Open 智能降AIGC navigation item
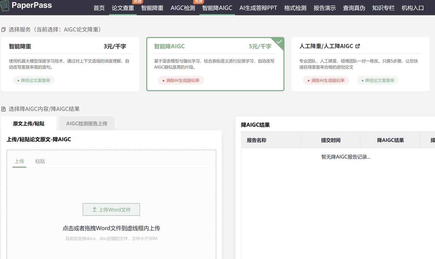Viewport: 435px width, 259px height. 217,8
